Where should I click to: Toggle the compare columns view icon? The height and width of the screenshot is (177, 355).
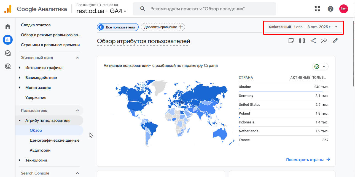point(302,41)
